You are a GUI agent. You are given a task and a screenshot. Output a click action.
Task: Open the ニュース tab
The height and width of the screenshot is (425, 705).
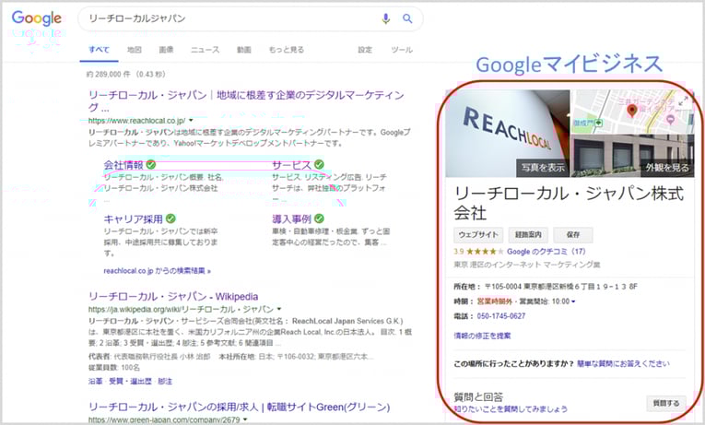(x=205, y=50)
